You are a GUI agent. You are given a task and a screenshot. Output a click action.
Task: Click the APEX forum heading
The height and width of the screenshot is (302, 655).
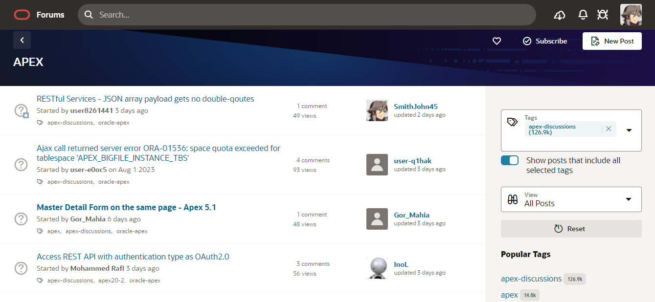pyautogui.click(x=28, y=62)
